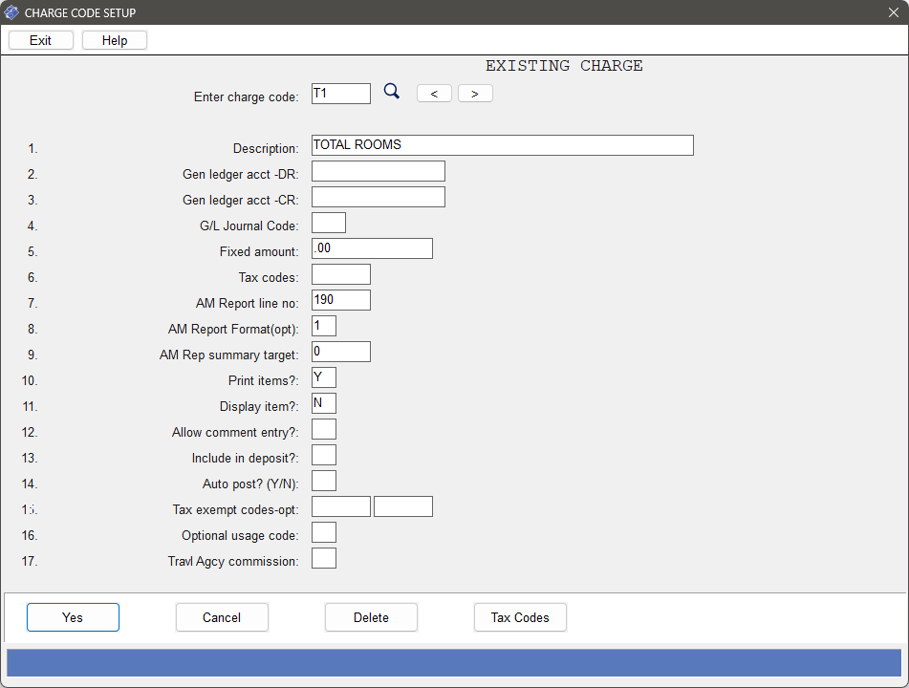Go to previous charge code arrow
Image resolution: width=909 pixels, height=688 pixels.
434,94
